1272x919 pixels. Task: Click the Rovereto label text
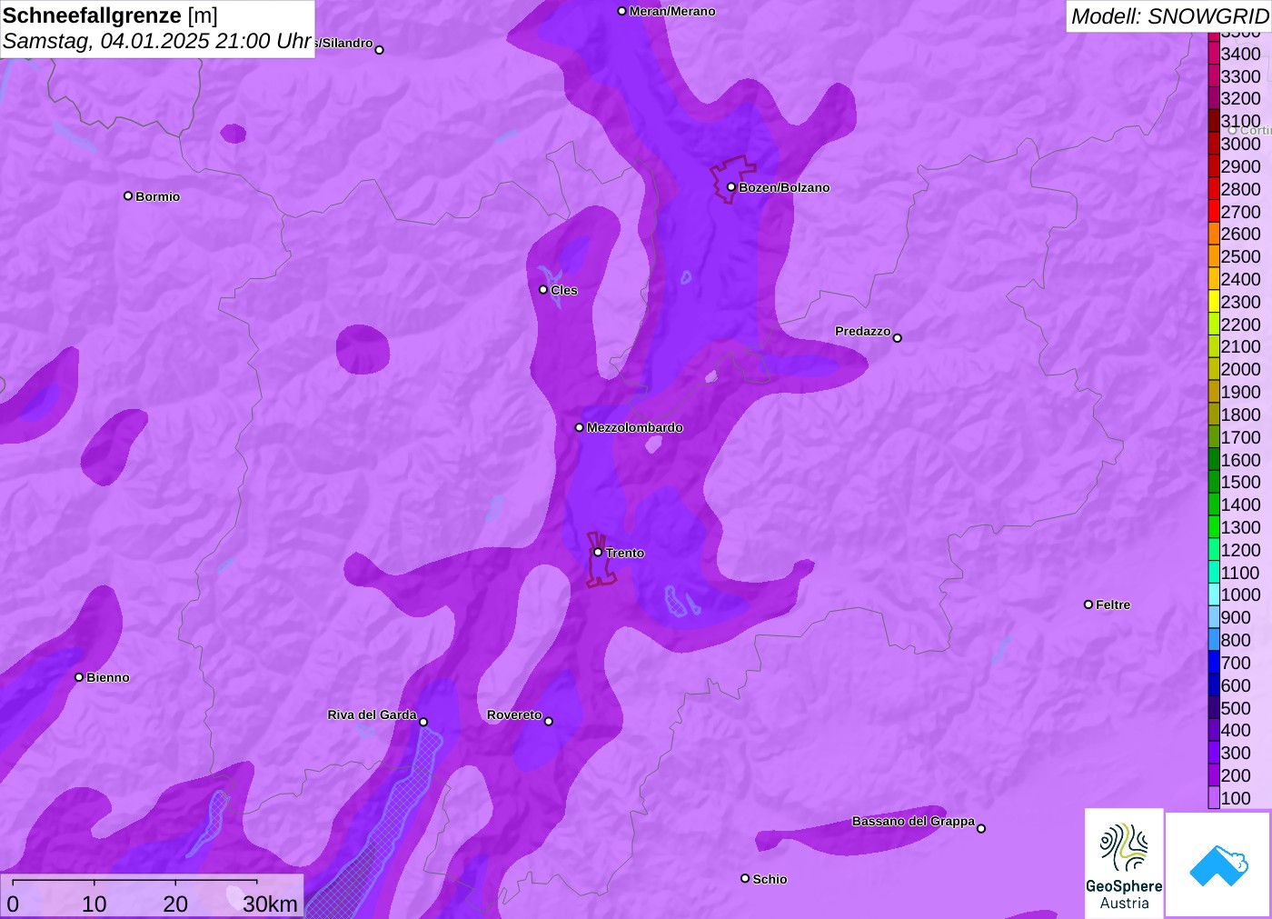514,714
